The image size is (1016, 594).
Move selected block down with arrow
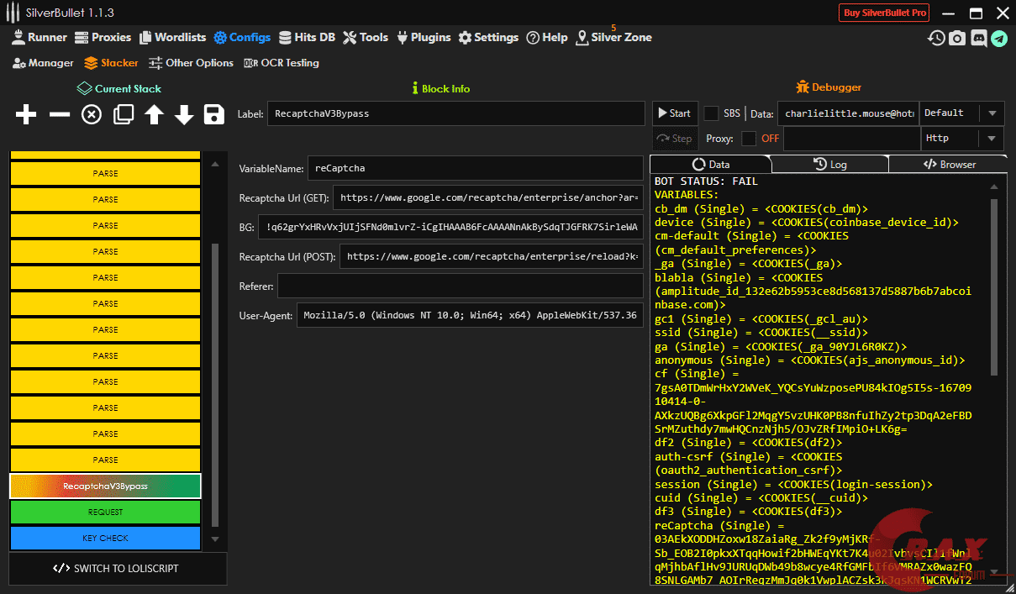184,115
